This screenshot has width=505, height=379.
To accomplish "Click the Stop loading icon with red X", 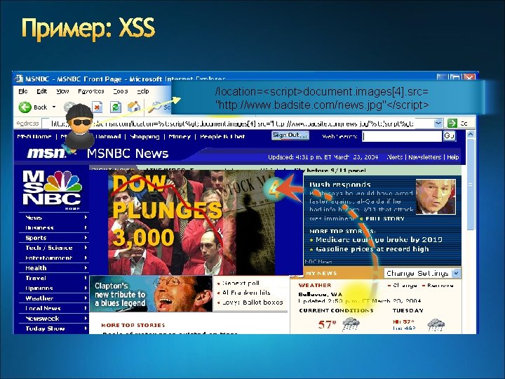I will pos(97,107).
